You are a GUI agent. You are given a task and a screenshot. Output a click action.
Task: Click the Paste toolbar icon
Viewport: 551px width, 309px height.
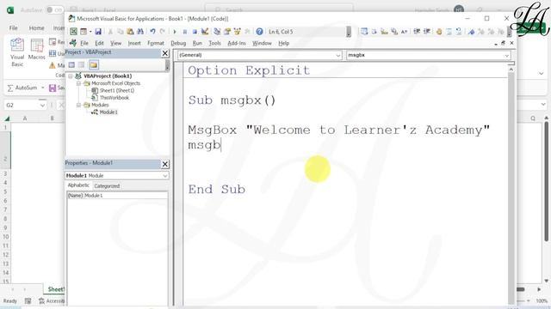(130, 32)
